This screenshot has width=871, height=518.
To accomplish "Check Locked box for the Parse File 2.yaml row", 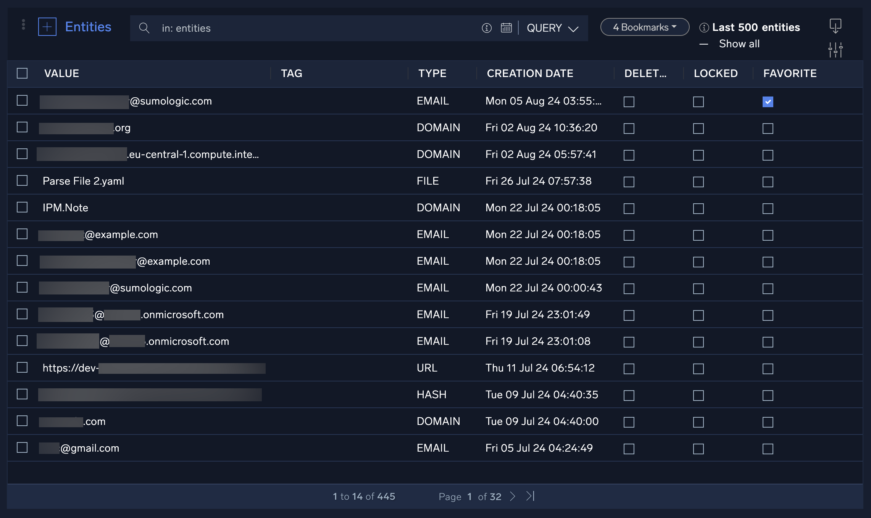I will coord(698,182).
